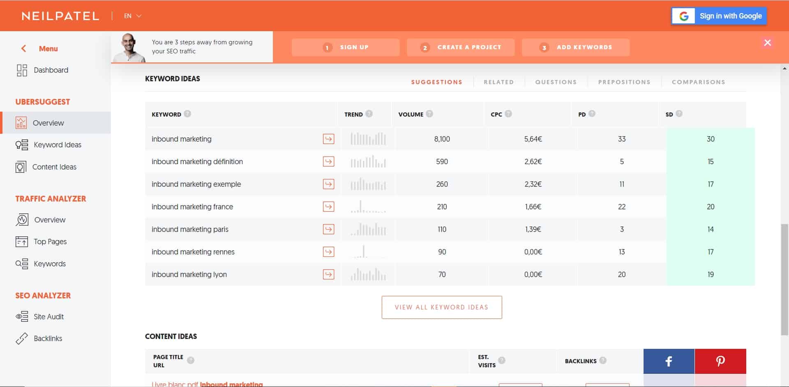Click Sign in with Google button
This screenshot has width=789, height=387.
[x=719, y=16]
